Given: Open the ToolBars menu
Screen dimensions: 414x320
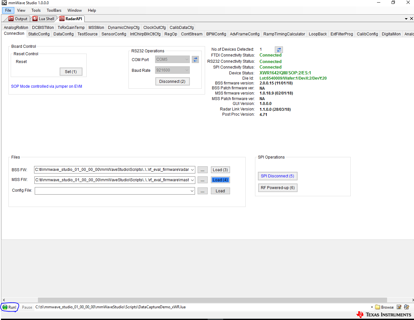Looking at the screenshot, I should tap(54, 10).
